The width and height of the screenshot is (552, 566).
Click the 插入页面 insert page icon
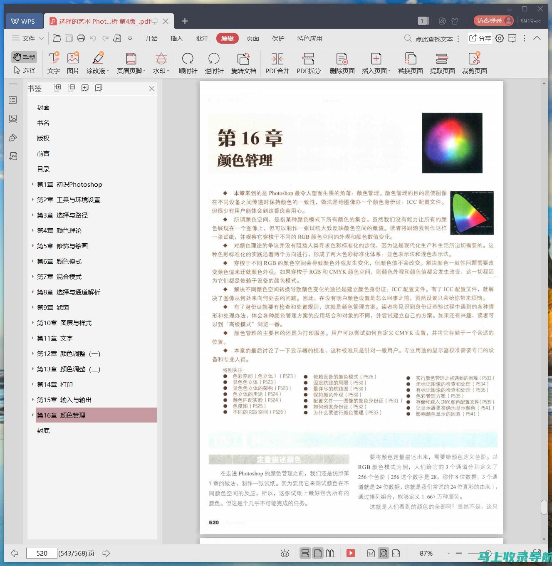coord(376,59)
